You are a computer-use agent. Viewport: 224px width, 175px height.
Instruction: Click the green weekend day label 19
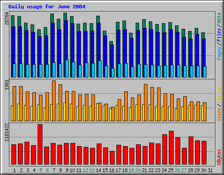pos(131,170)
